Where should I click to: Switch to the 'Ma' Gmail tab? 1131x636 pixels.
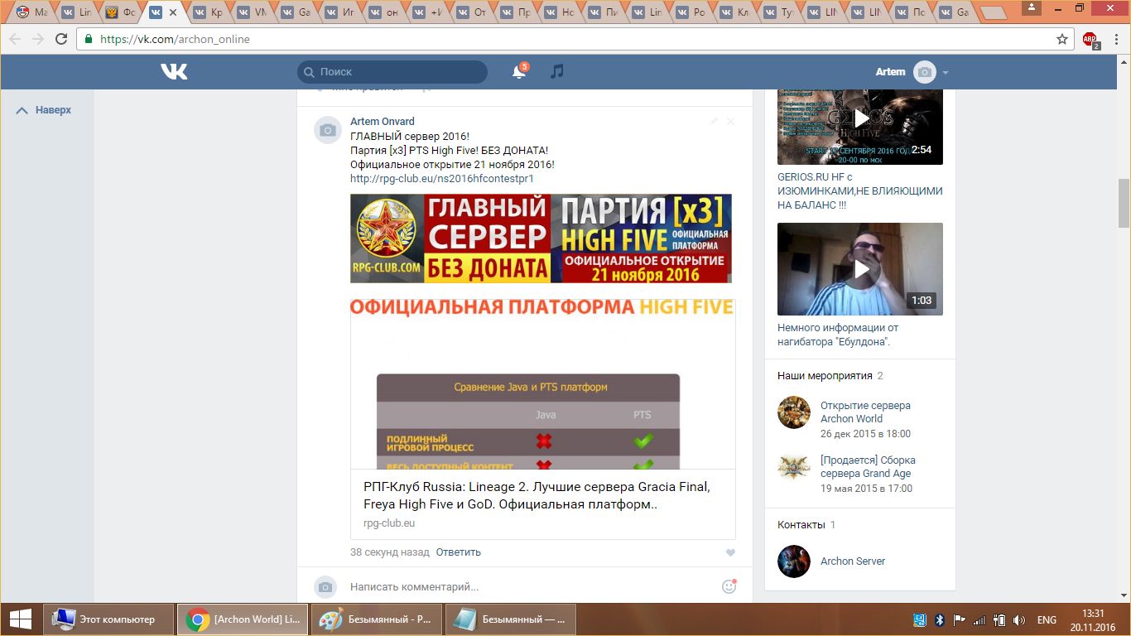[x=31, y=13]
